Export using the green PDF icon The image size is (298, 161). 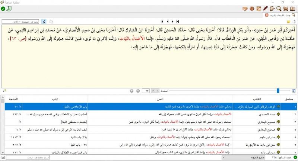[x=9, y=9]
